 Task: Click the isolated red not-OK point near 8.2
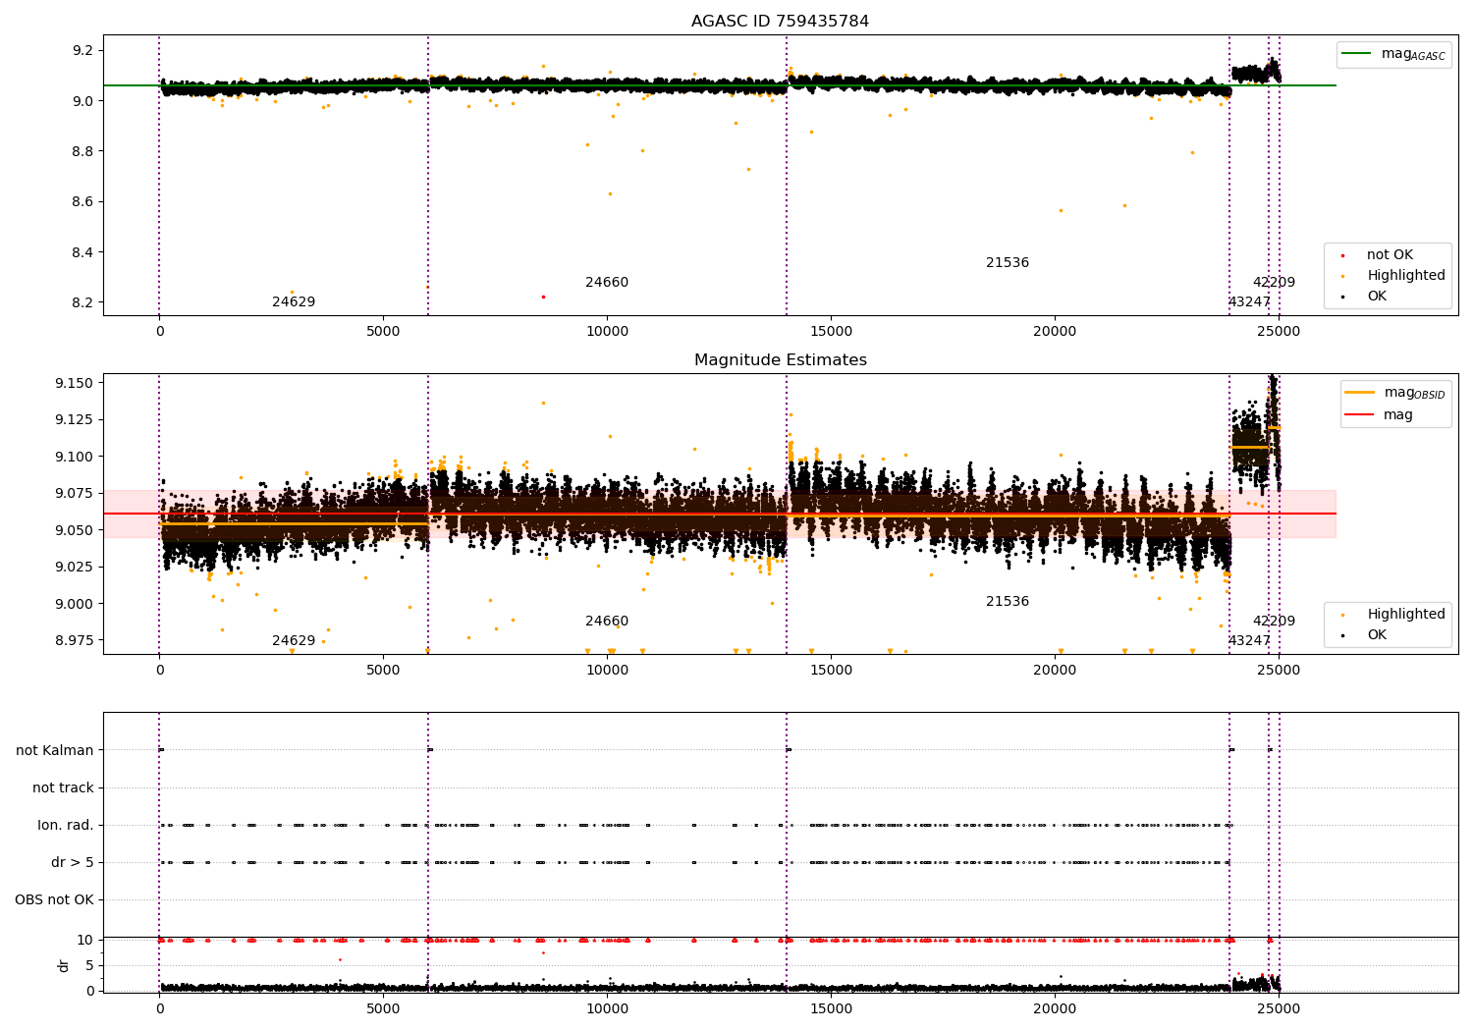tap(543, 297)
